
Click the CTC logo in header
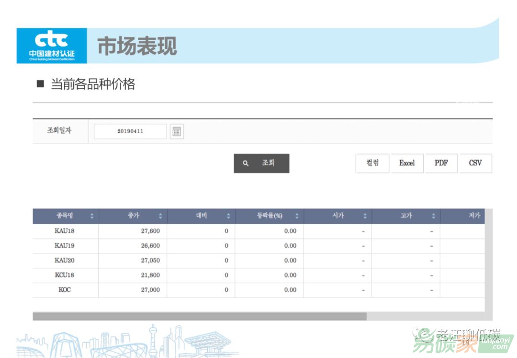coord(52,46)
